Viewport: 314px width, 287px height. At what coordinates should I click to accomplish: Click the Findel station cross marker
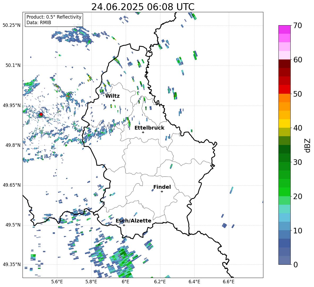point(162,192)
